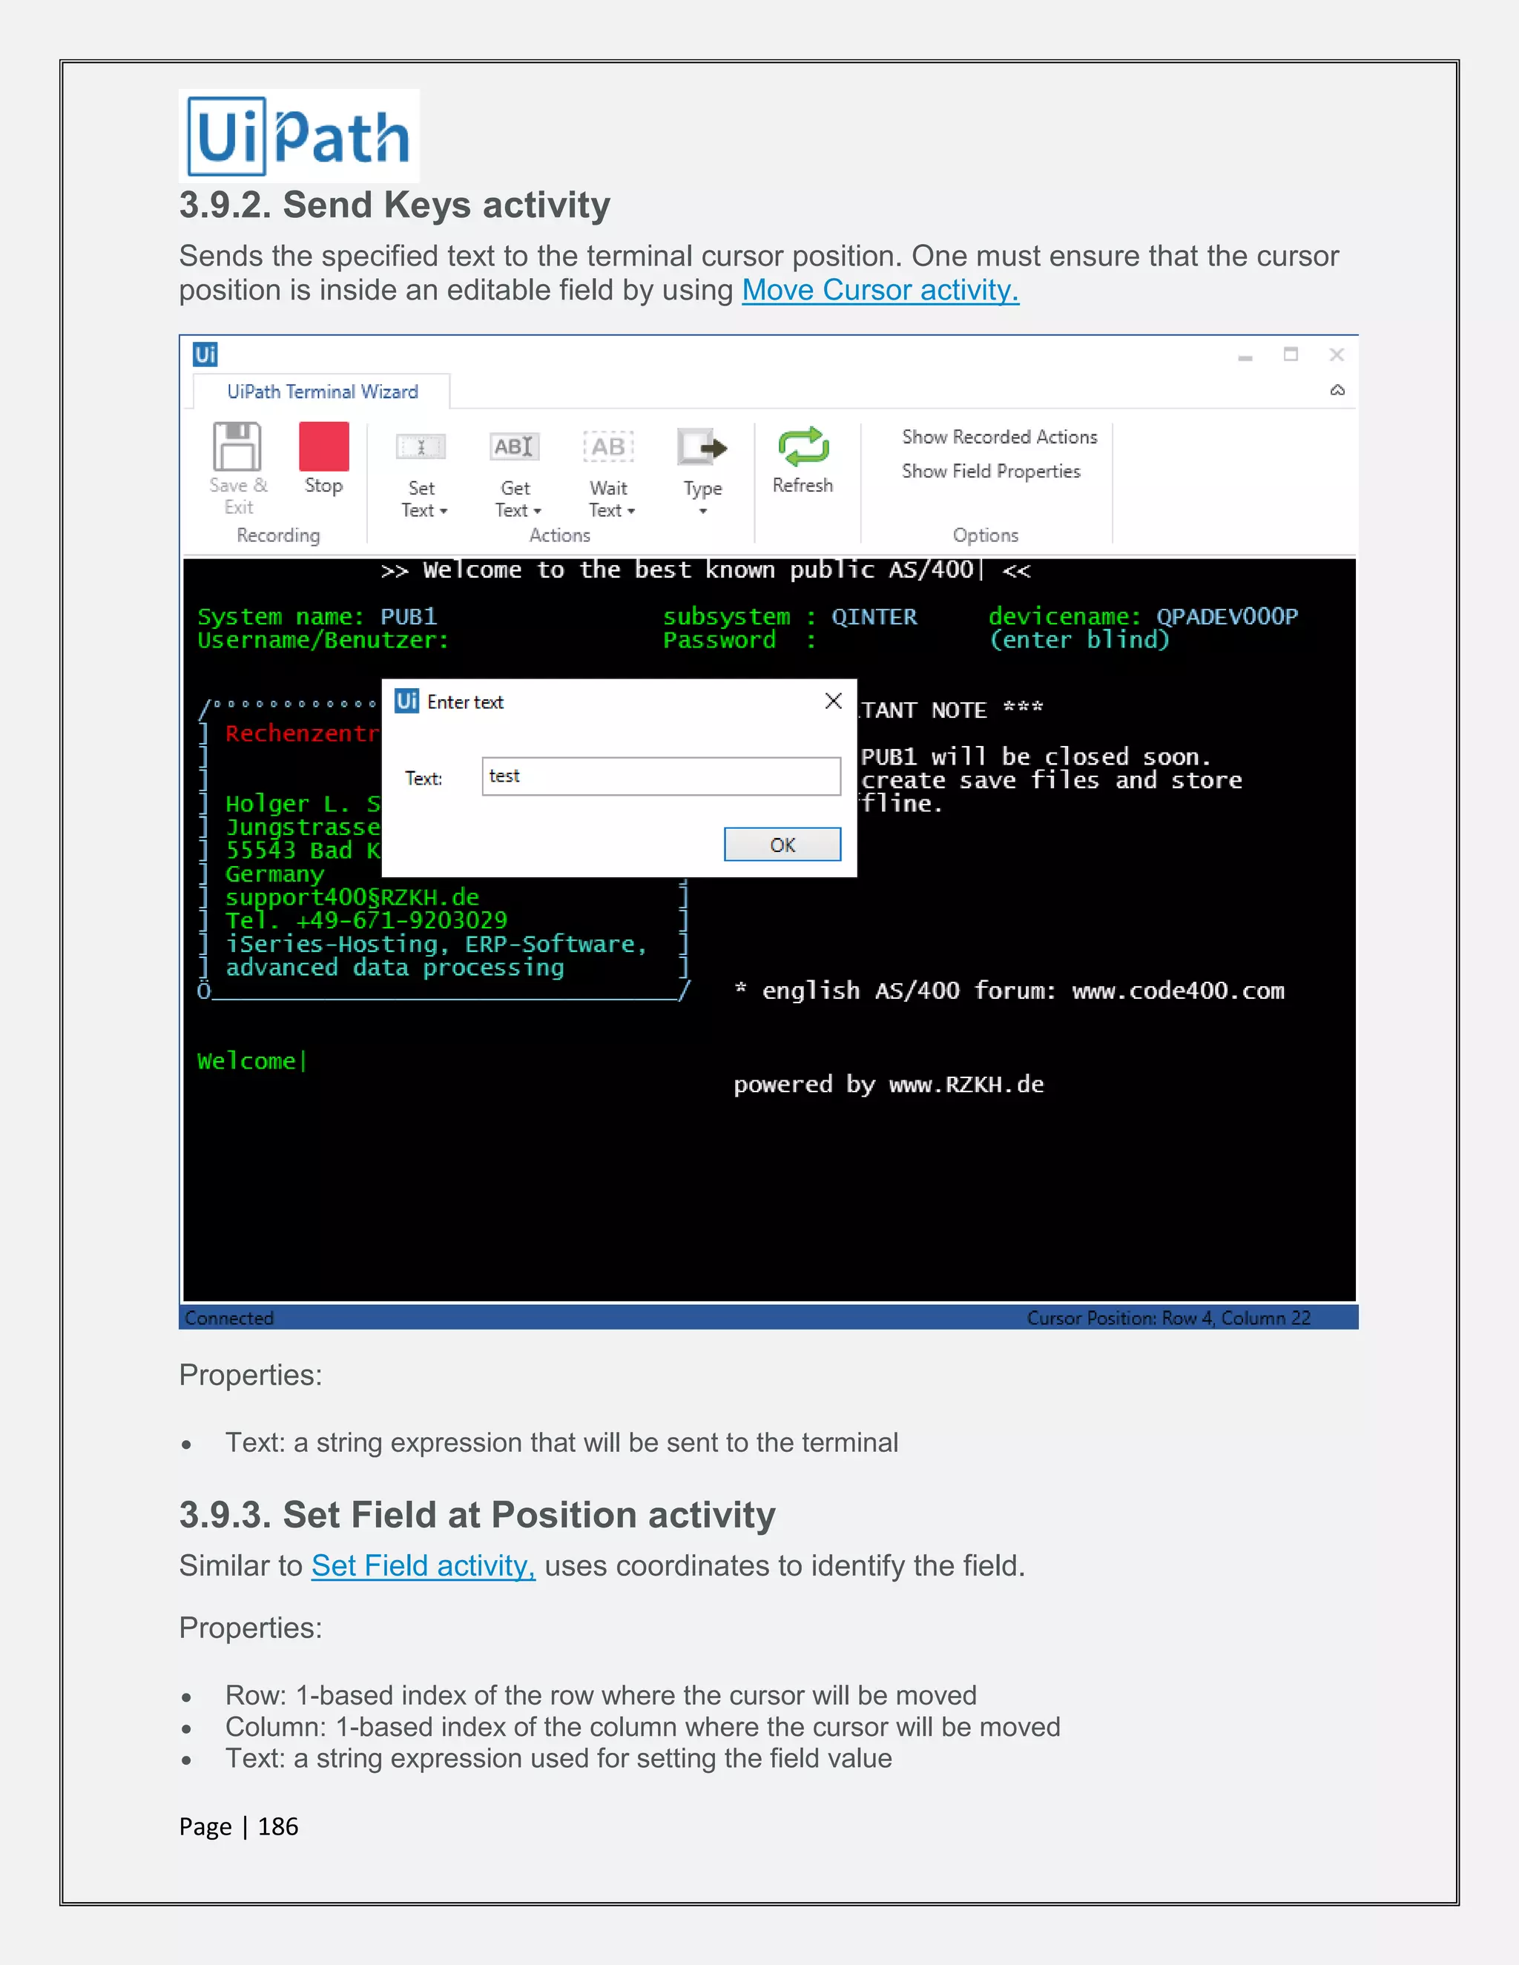Click the Get Text icon
The image size is (1519, 1965).
click(x=515, y=447)
